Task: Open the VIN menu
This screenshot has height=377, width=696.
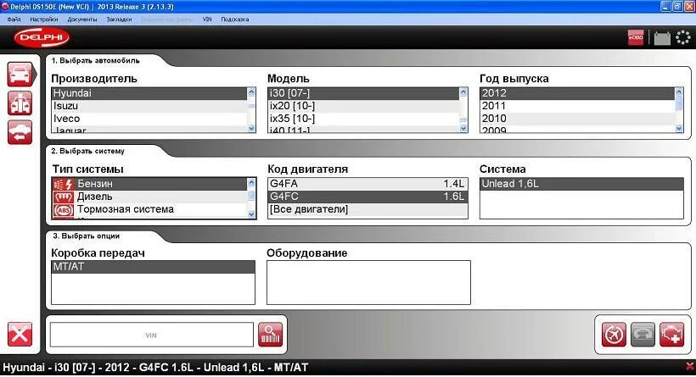Action: (207, 19)
